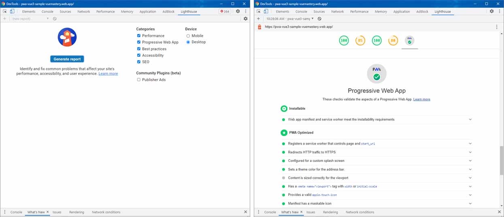
Task: Expand the Registers a service worker audit
Action: click(x=470, y=144)
